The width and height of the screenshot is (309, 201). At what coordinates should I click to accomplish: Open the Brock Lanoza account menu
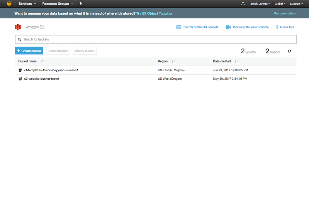coord(260,4)
